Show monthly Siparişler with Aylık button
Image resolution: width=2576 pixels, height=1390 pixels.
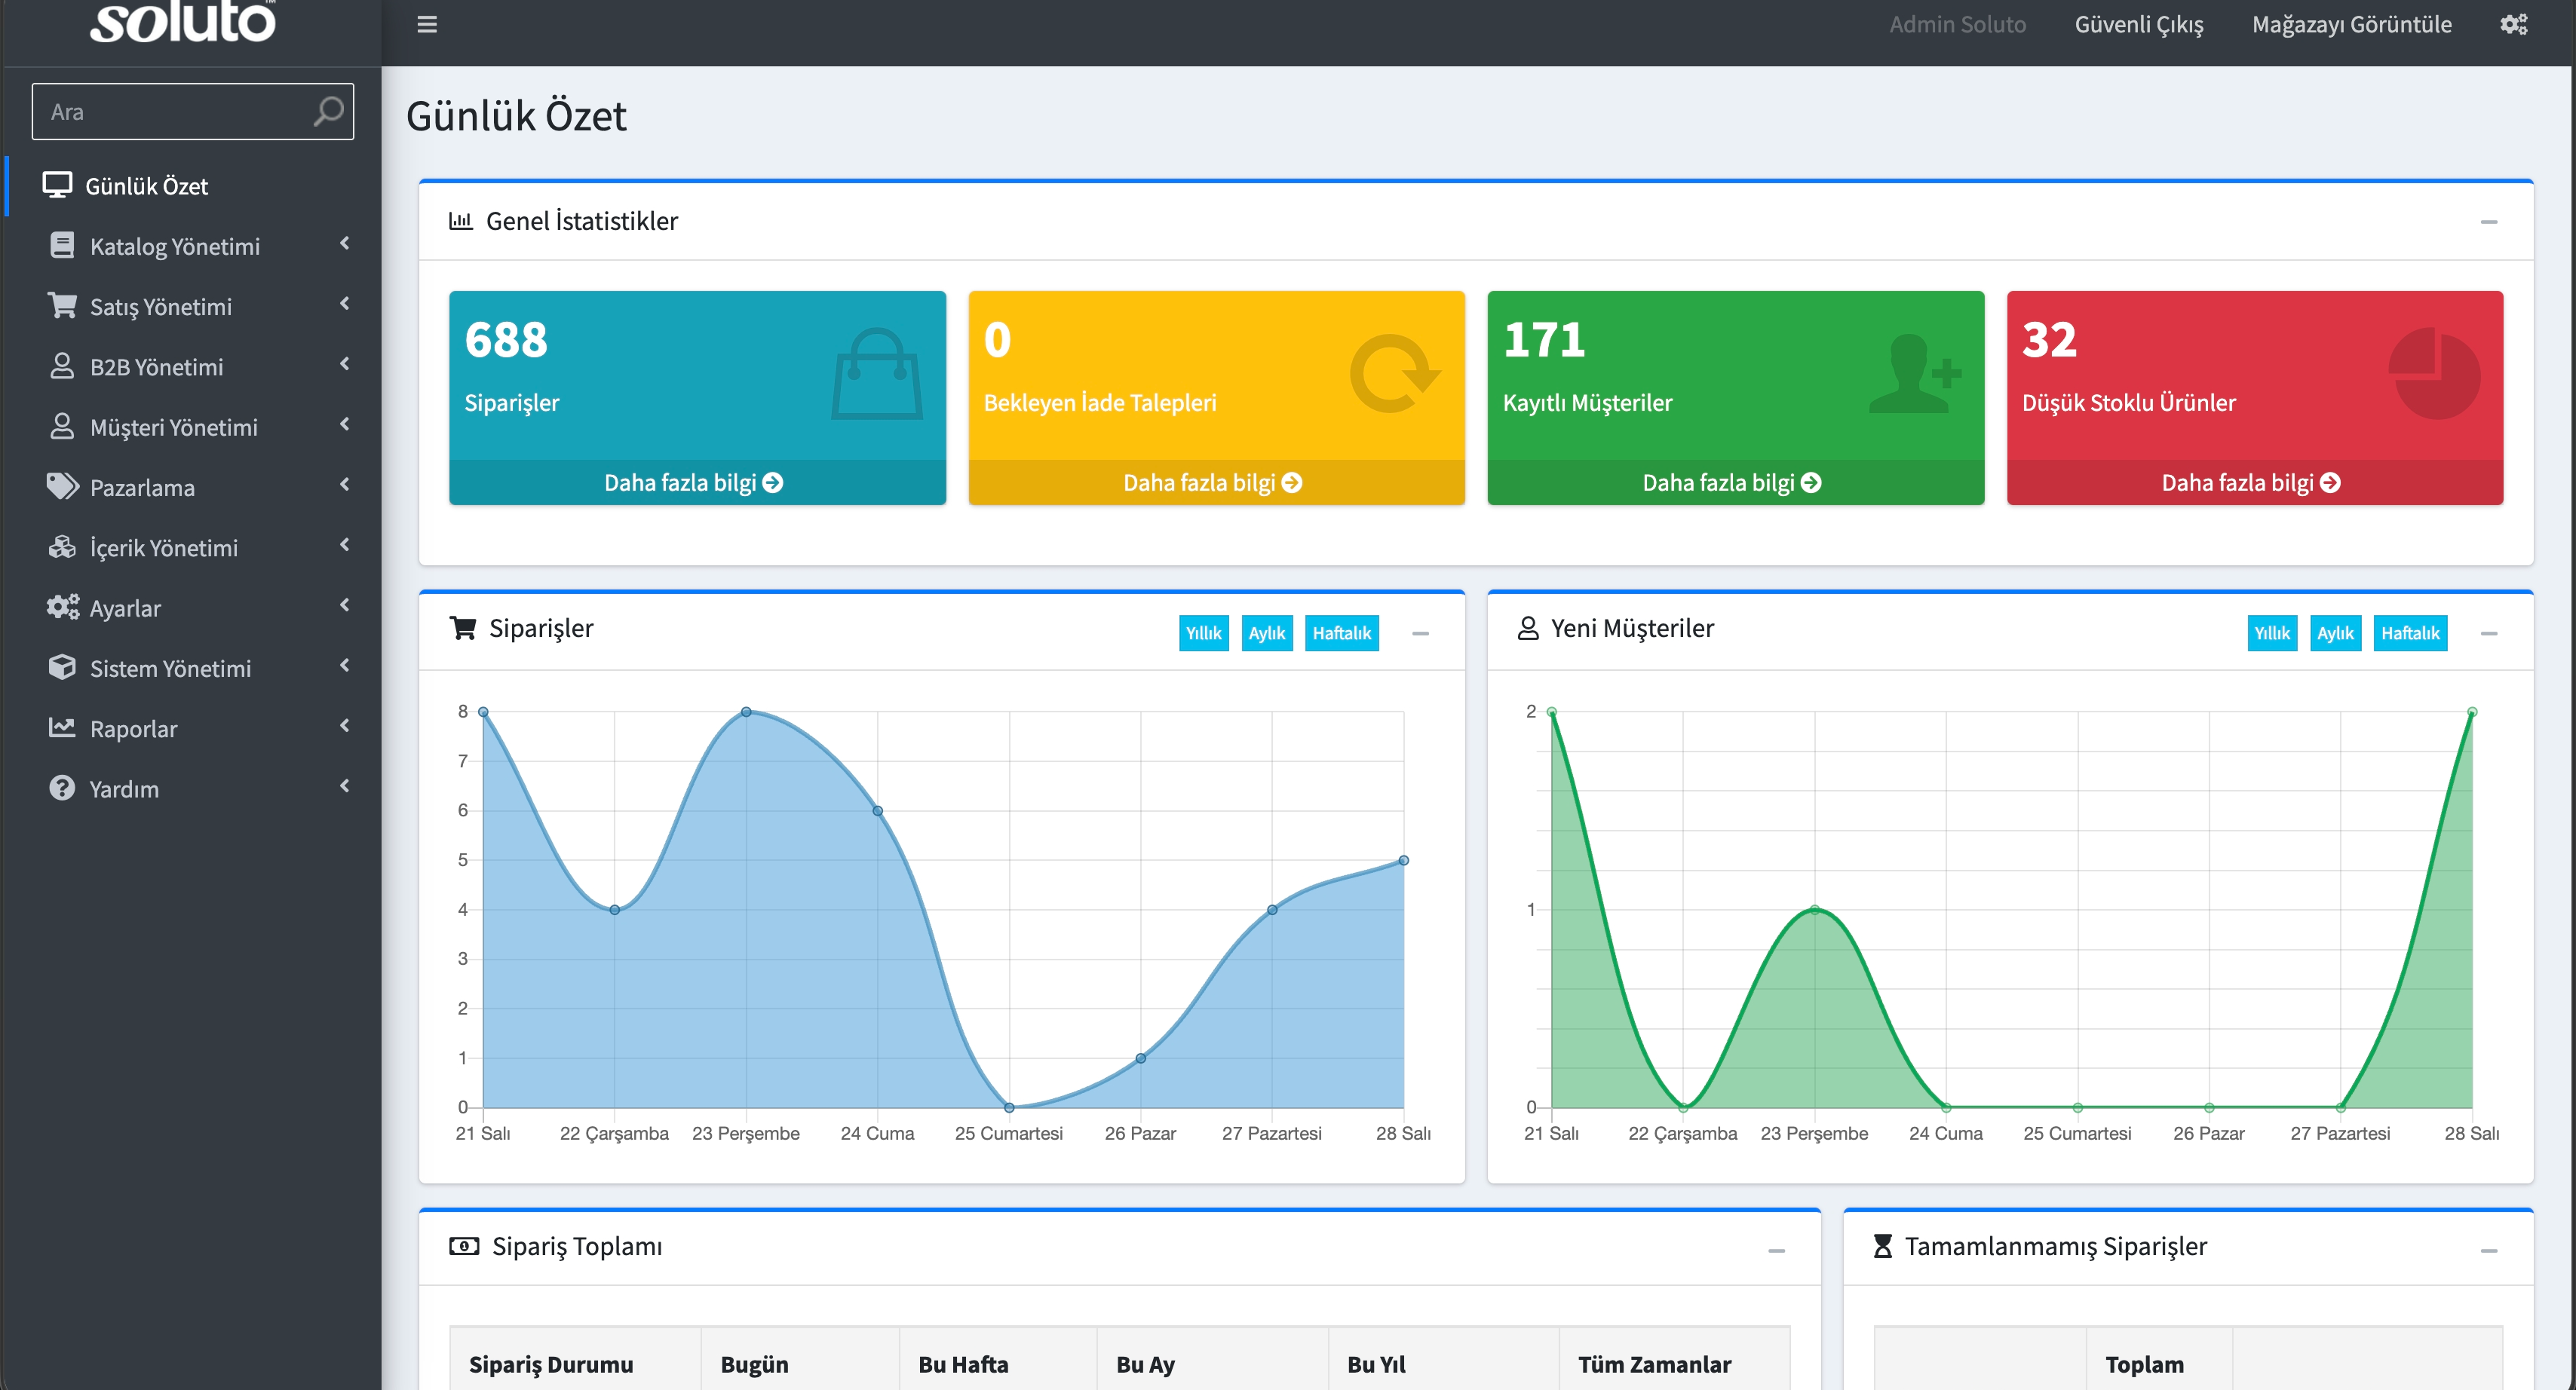point(1266,632)
